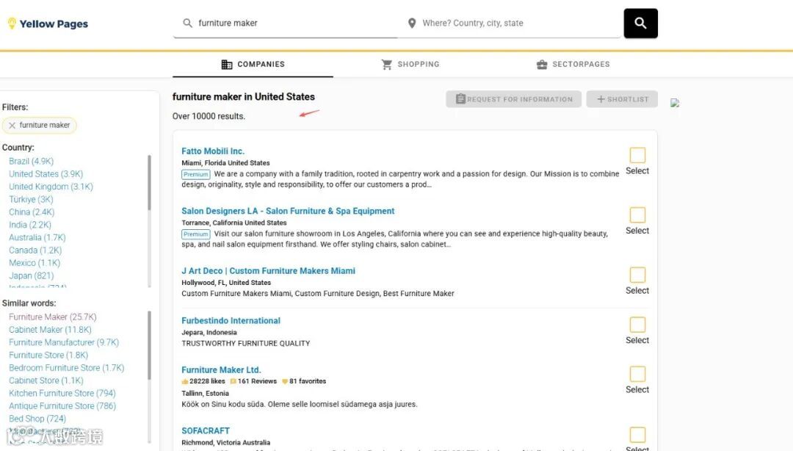Tick the Select checkbox for Fatto Mobili Inc.

(637, 155)
